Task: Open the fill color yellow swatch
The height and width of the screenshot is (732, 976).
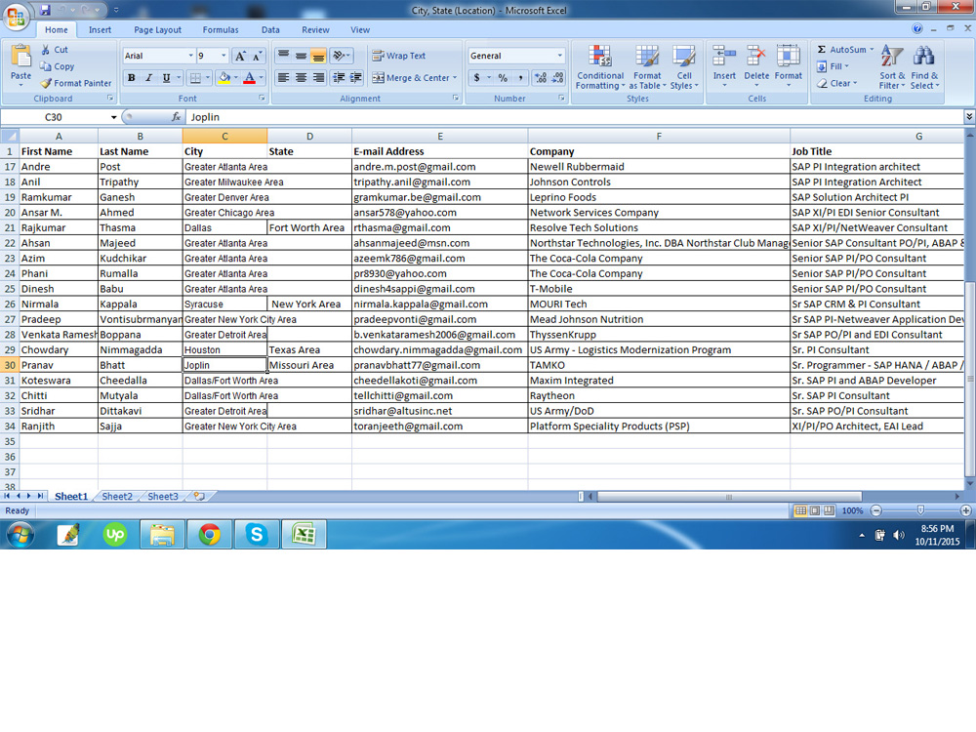Action: tap(224, 78)
